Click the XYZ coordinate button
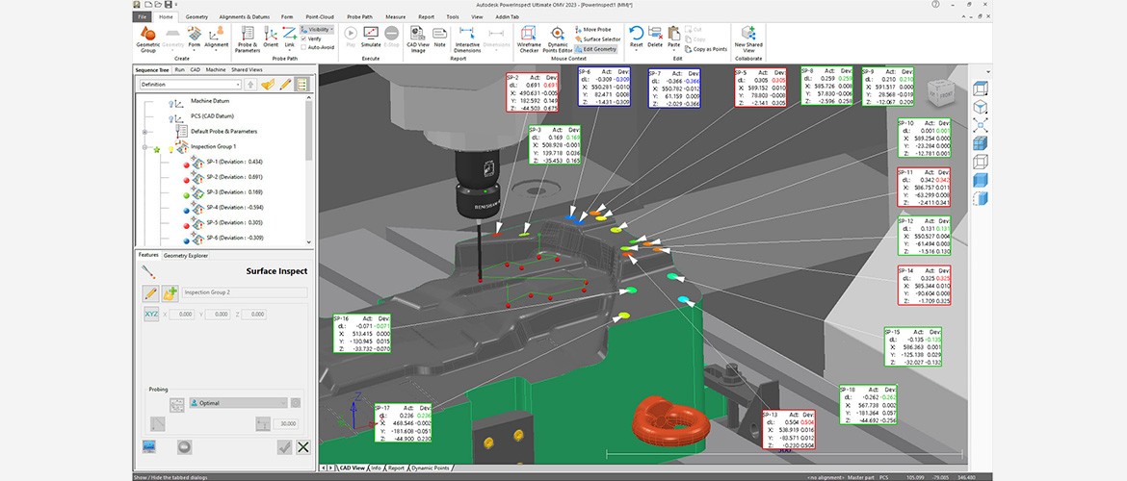 151,315
